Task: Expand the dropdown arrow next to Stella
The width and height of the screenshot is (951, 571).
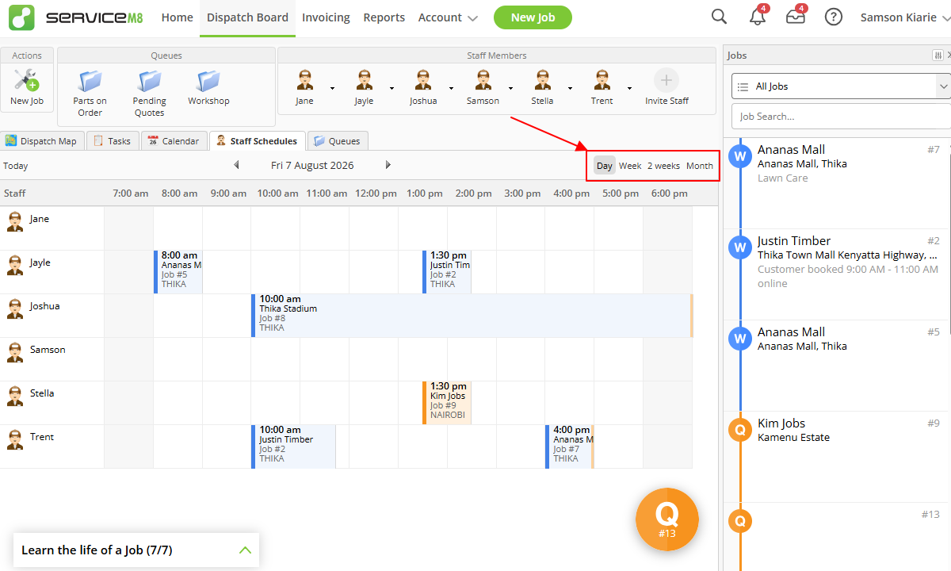Action: [570, 88]
